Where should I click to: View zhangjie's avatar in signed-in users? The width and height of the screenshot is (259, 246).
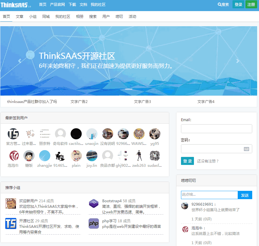[44, 155]
